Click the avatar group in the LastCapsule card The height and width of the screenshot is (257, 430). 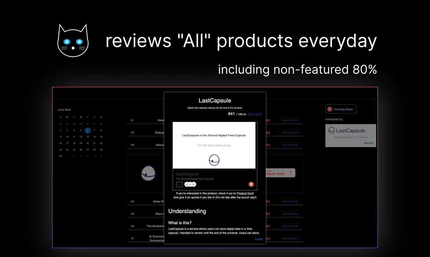(190, 184)
